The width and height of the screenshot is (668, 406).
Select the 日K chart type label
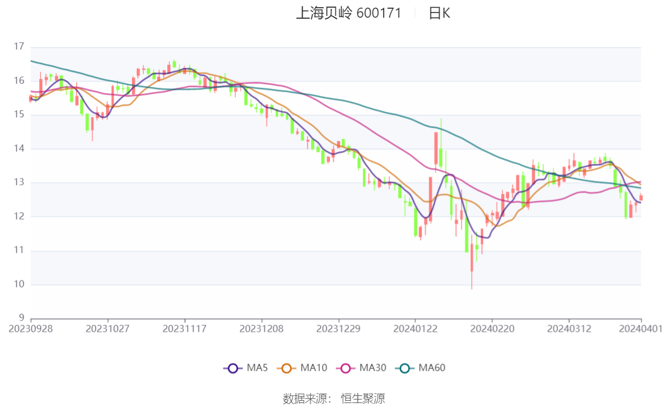(x=439, y=13)
